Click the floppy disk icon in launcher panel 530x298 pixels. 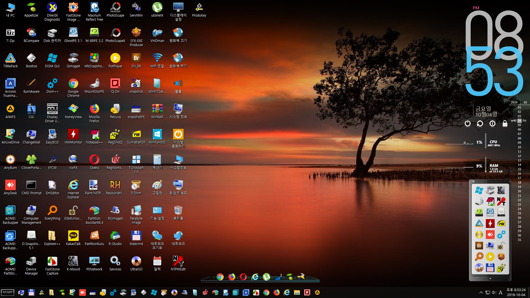click(x=490, y=268)
